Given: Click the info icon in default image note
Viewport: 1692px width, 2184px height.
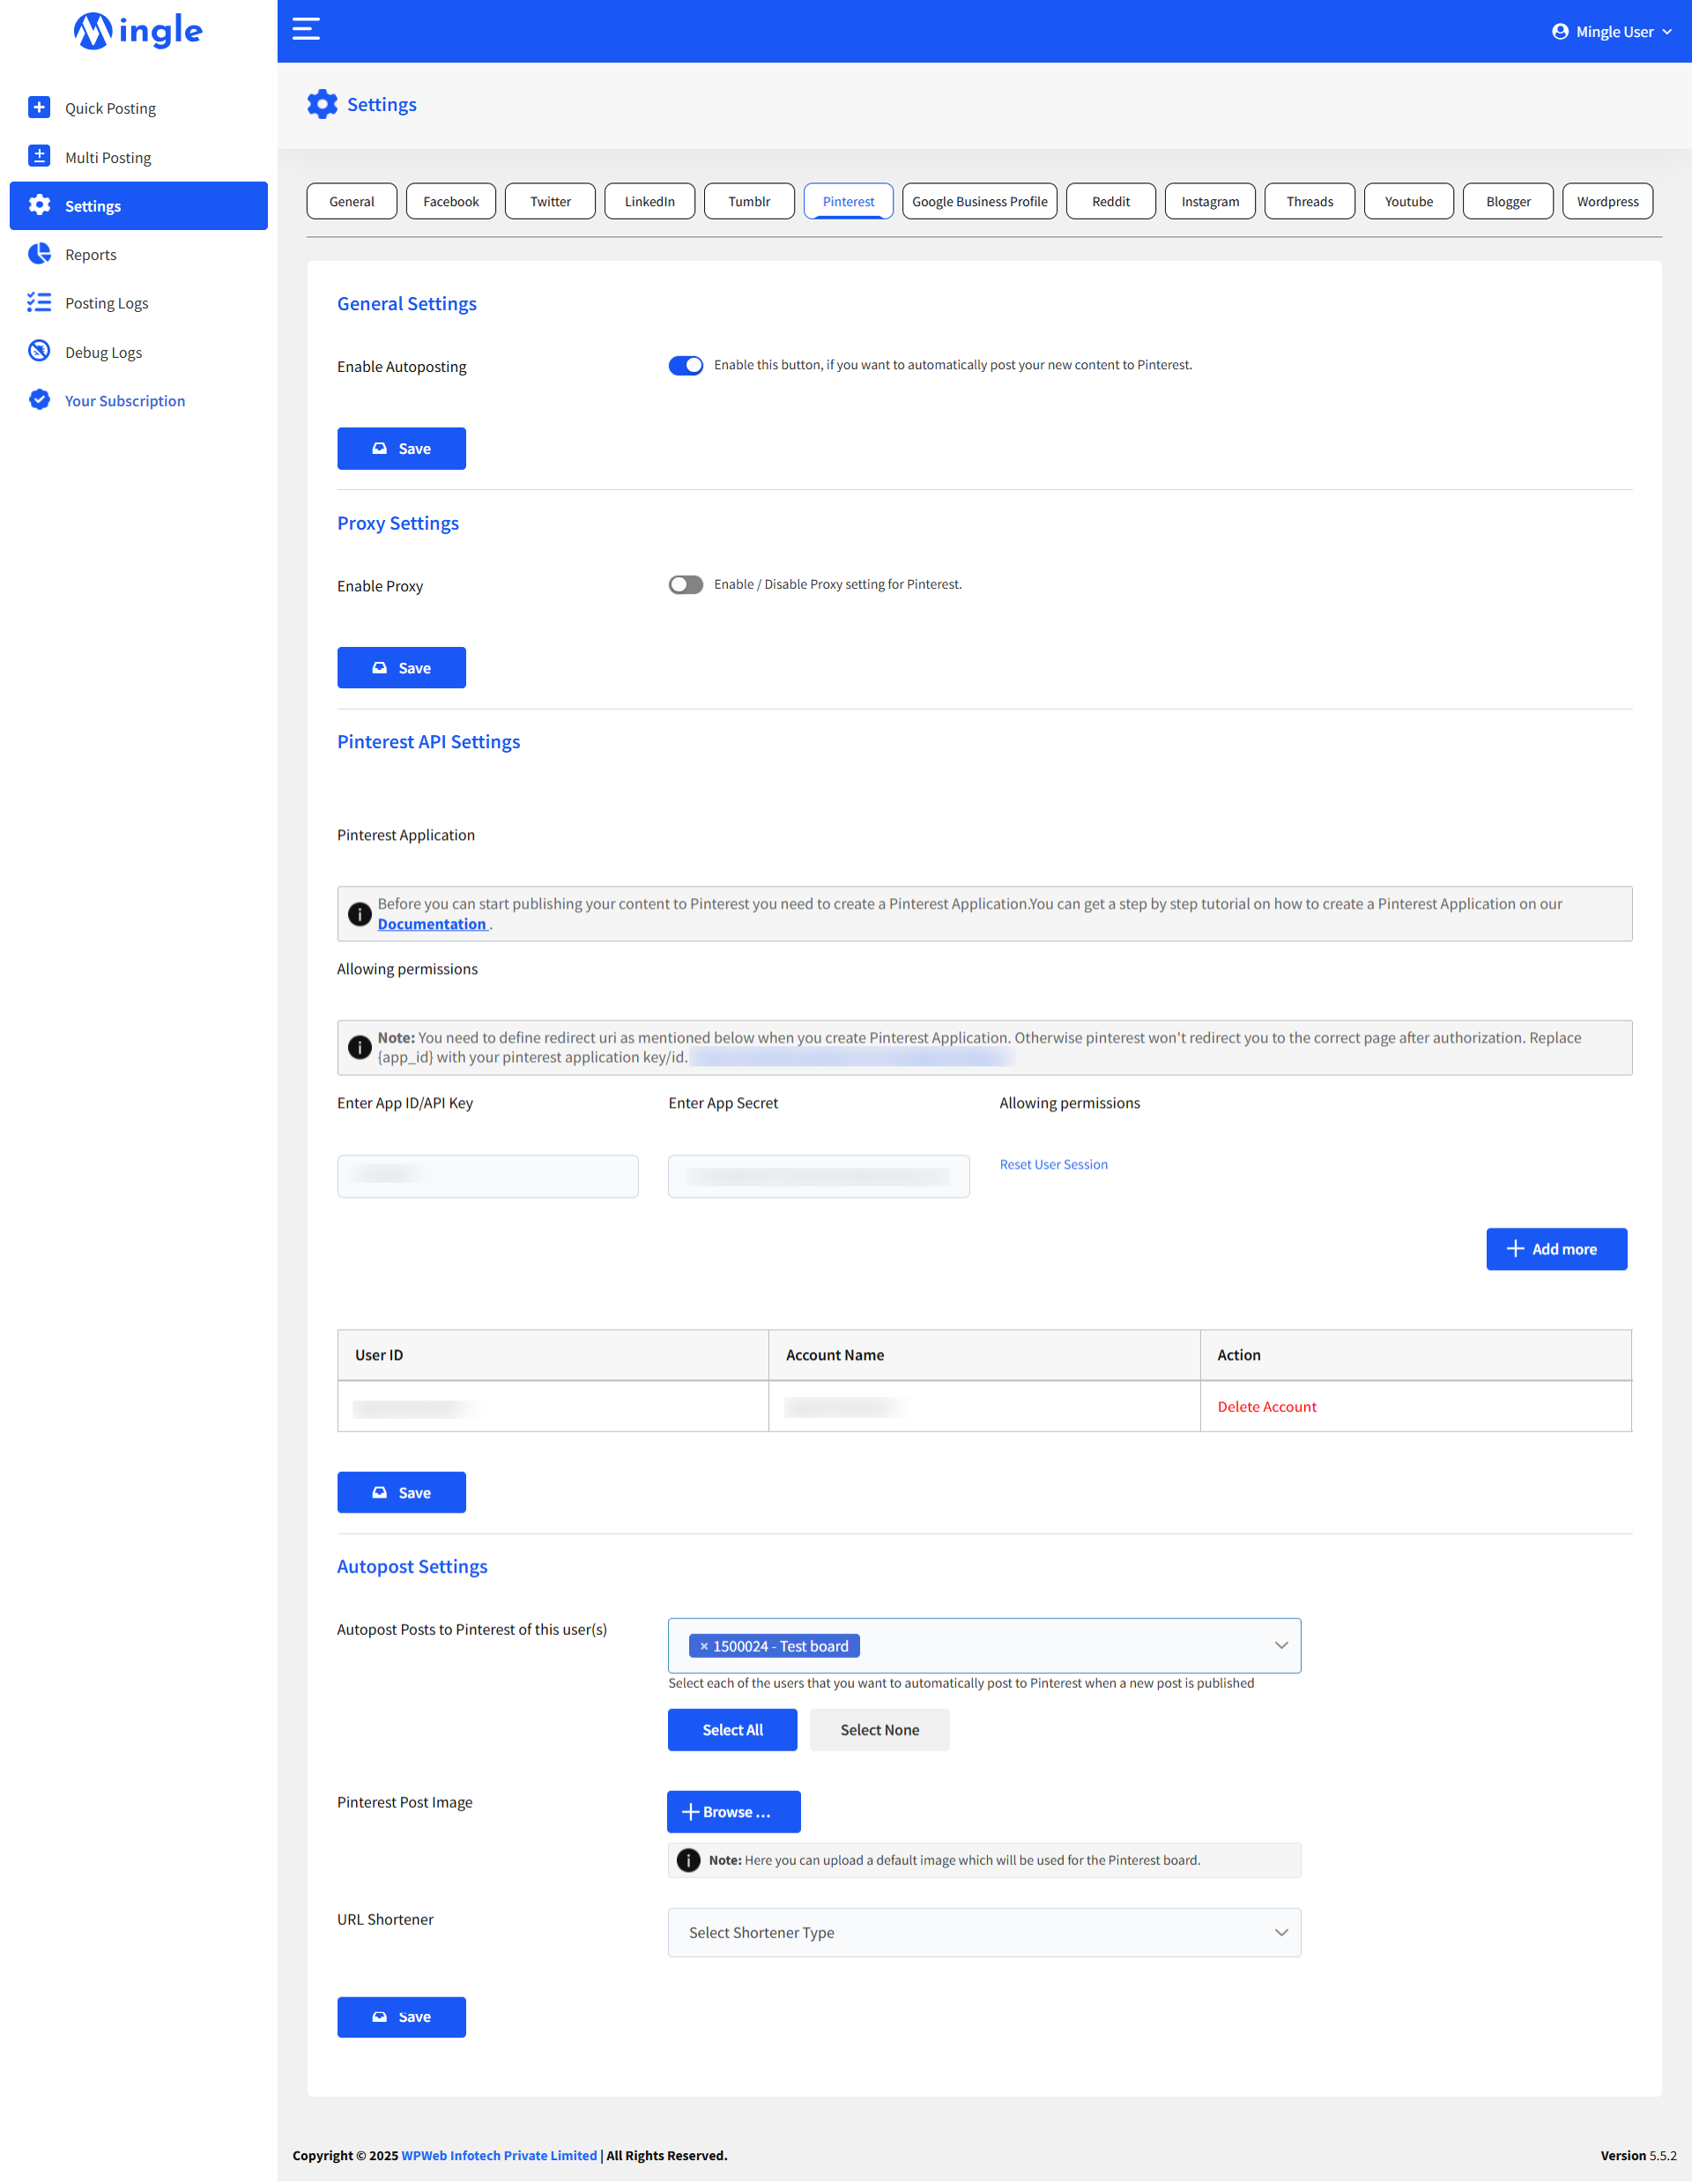Looking at the screenshot, I should tap(688, 1860).
